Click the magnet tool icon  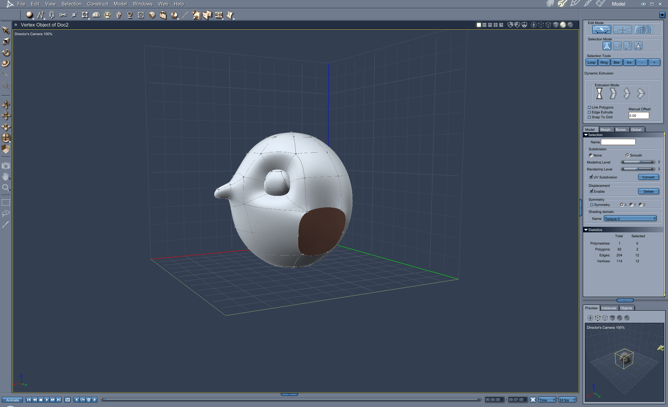click(51, 15)
